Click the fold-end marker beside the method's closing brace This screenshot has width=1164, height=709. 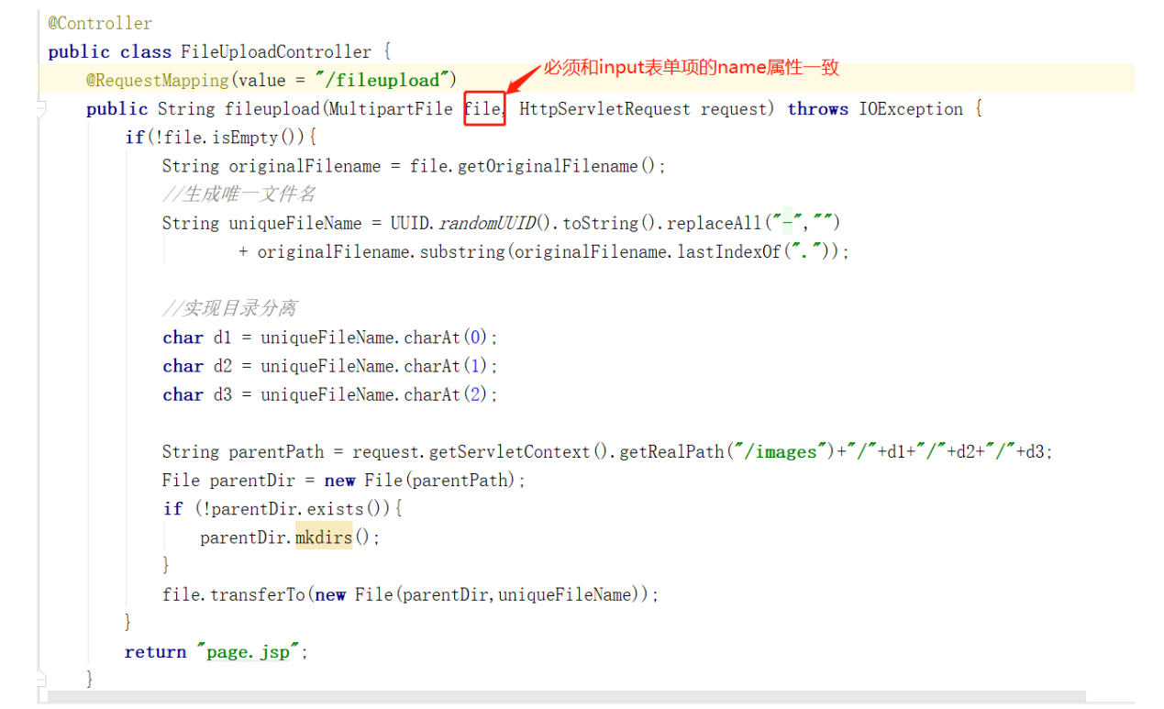40,680
